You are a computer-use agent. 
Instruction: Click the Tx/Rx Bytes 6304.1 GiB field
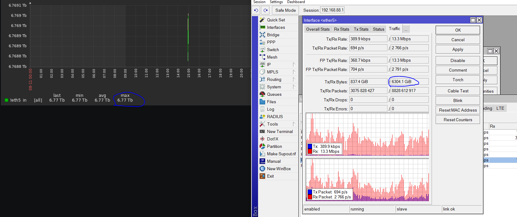pos(409,82)
